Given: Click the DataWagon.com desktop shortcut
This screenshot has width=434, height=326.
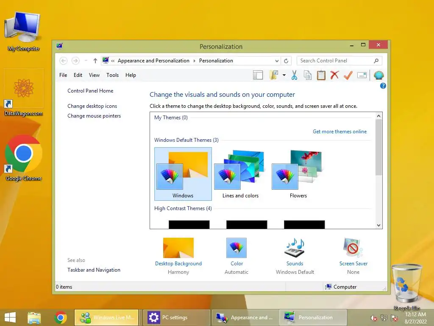Looking at the screenshot, I should 24,93.
